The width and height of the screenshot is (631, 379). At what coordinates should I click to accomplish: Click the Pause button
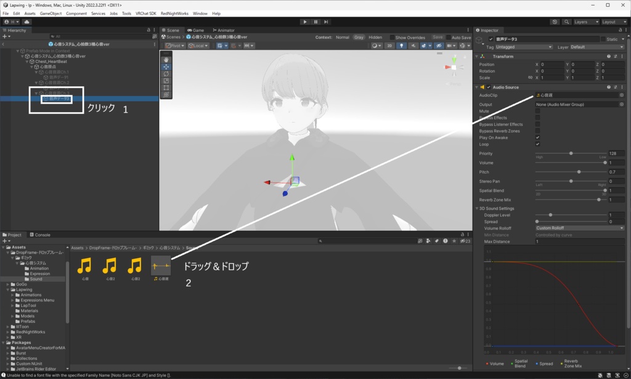(315, 22)
